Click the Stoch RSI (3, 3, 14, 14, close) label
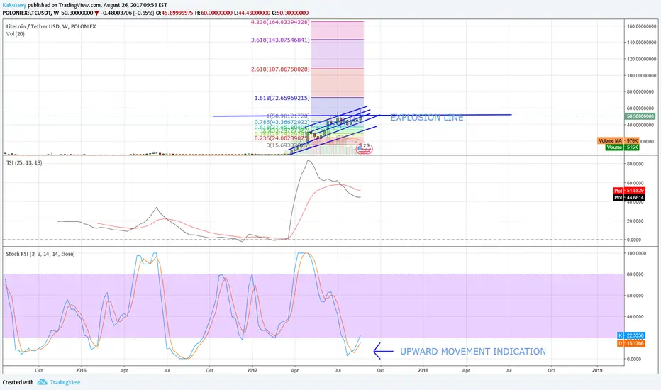The height and width of the screenshot is (390, 661). (x=40, y=254)
